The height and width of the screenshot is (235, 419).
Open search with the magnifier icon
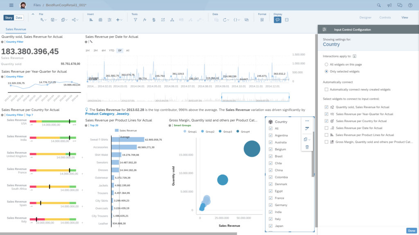[x=378, y=5]
